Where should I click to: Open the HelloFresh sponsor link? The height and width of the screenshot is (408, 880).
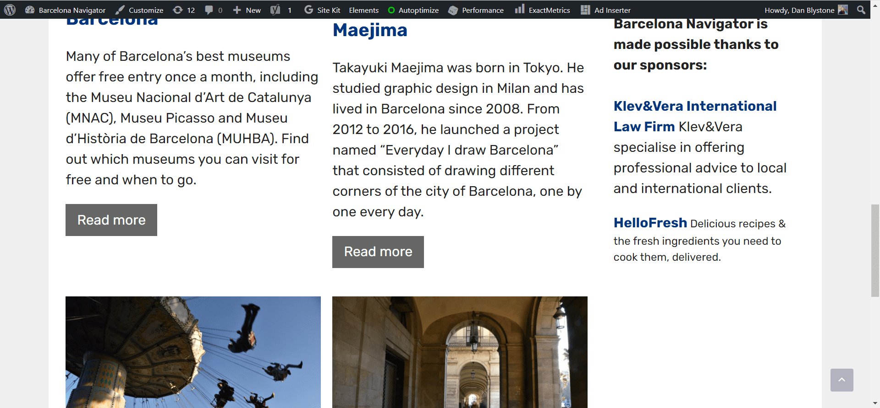pos(650,223)
